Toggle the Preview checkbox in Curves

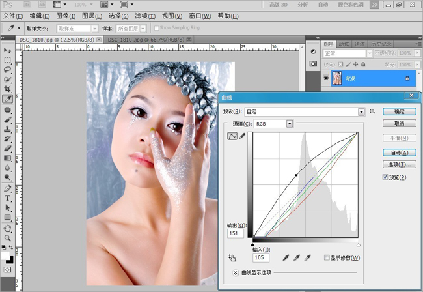tap(385, 177)
